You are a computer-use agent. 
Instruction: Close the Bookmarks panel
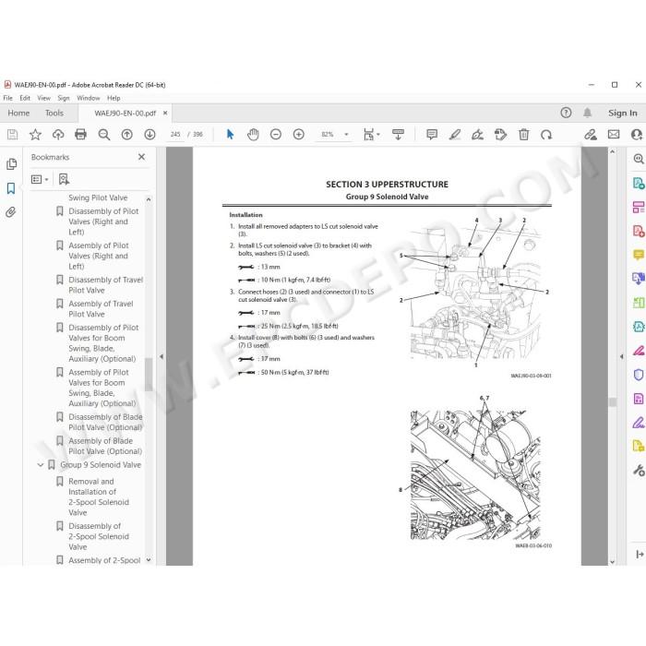tap(141, 157)
